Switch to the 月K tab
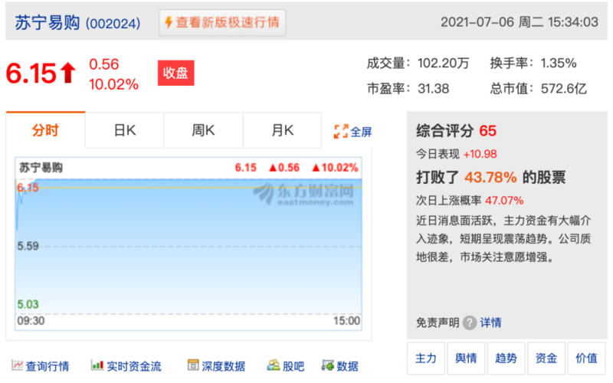 click(x=282, y=130)
